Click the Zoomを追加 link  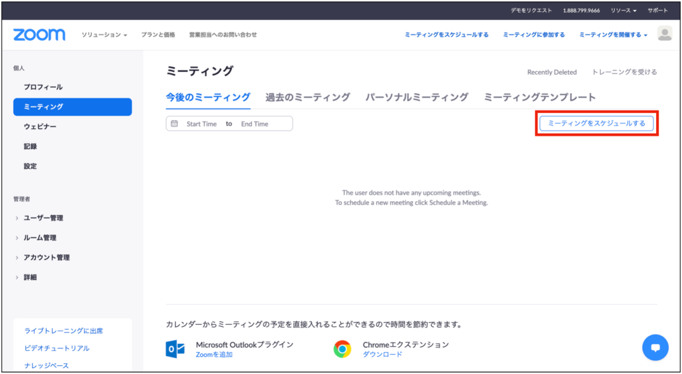point(214,355)
